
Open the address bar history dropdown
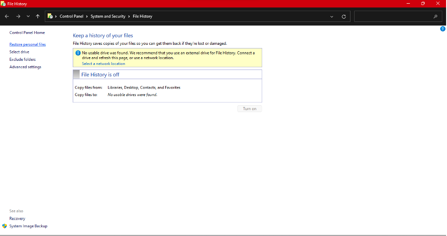[x=332, y=16]
